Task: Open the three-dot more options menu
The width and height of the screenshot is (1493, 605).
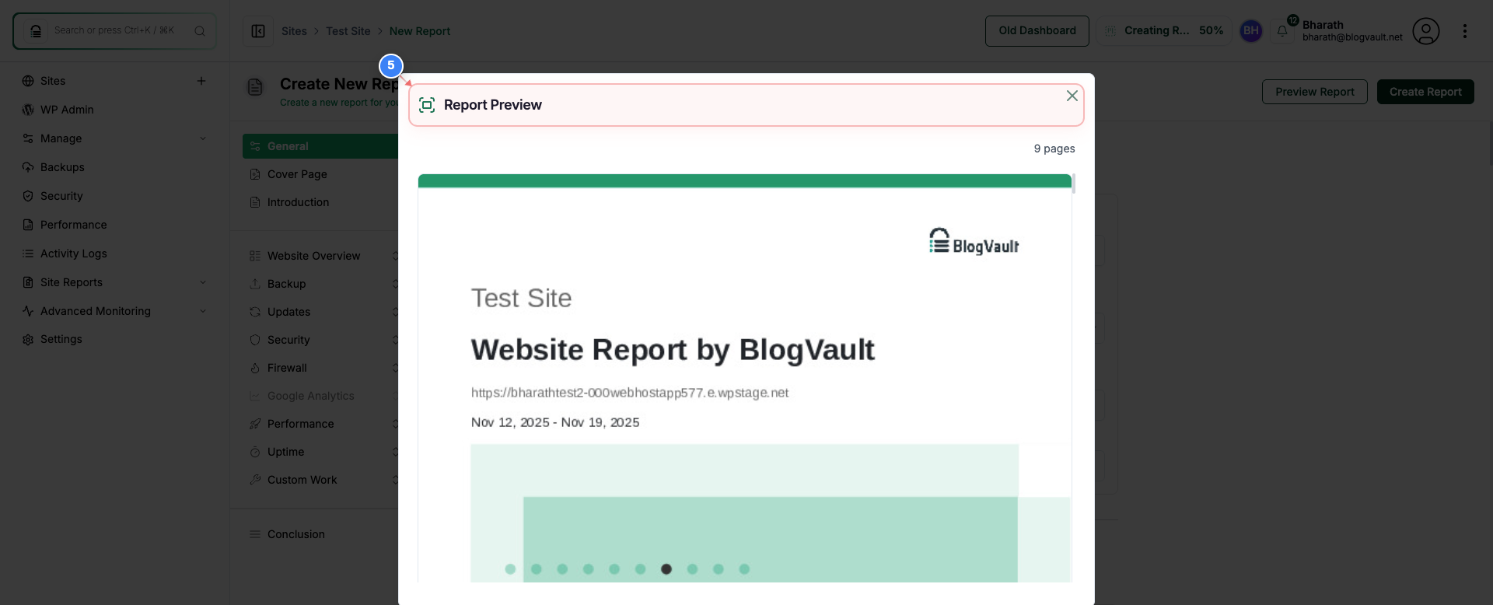Action: tap(1465, 31)
